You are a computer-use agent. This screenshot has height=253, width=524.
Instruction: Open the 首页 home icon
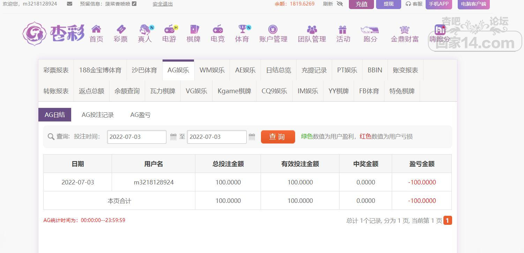[96, 29]
